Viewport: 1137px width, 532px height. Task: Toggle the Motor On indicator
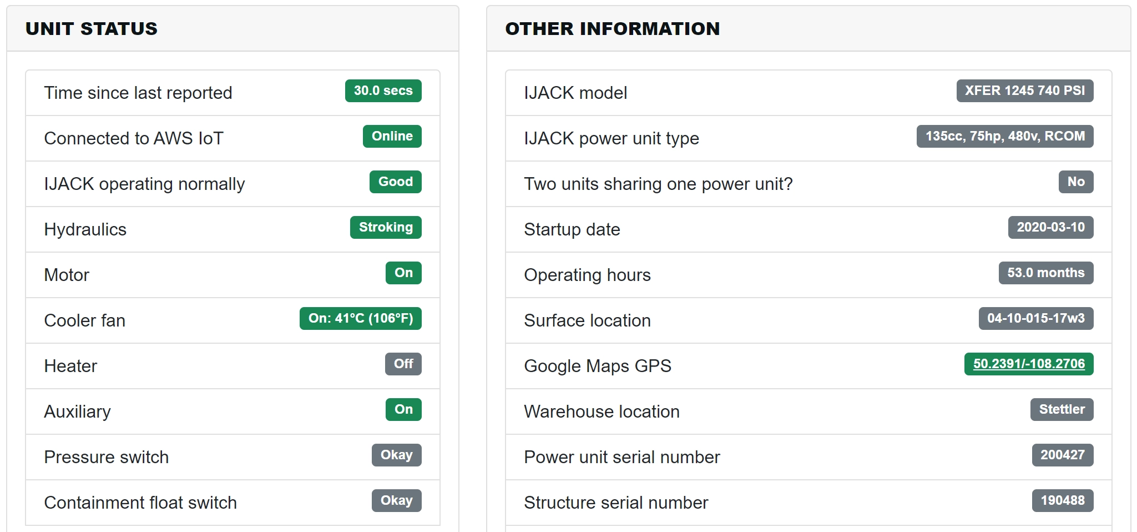(403, 273)
